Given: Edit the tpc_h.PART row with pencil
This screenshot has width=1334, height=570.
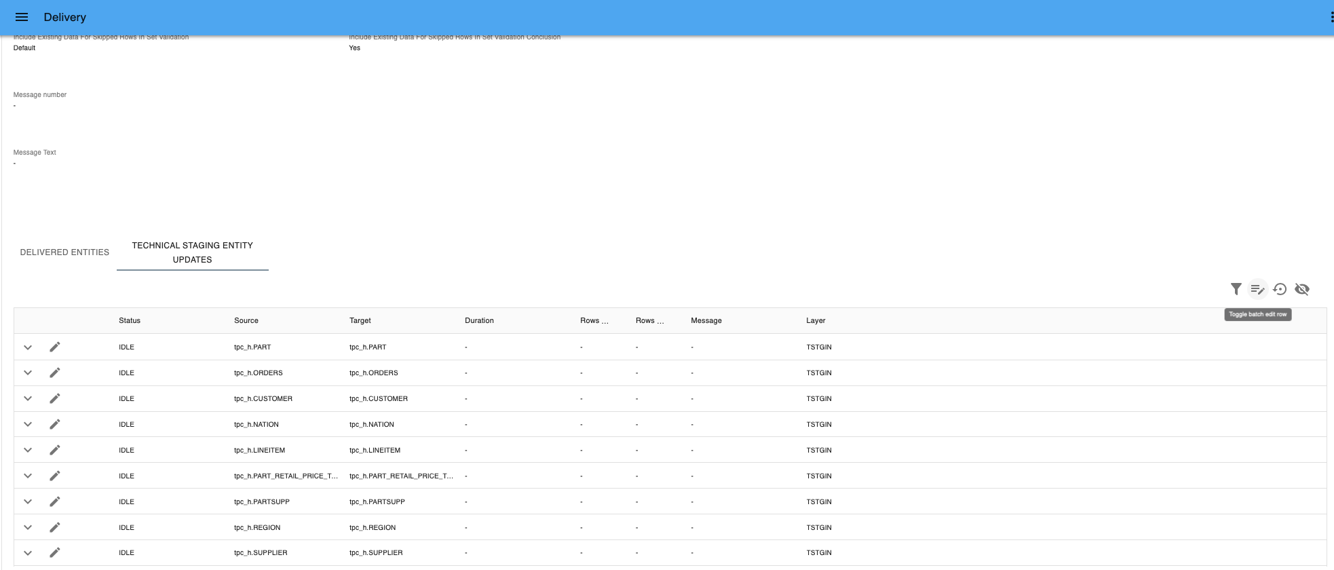Looking at the screenshot, I should click(x=55, y=347).
